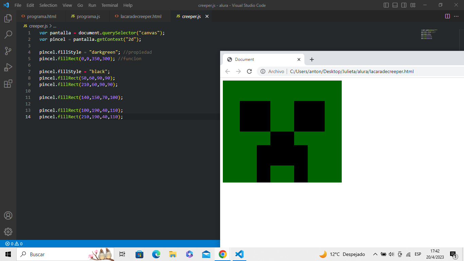Click the Buscar taskbar search box
This screenshot has width=464, height=261.
(65, 254)
